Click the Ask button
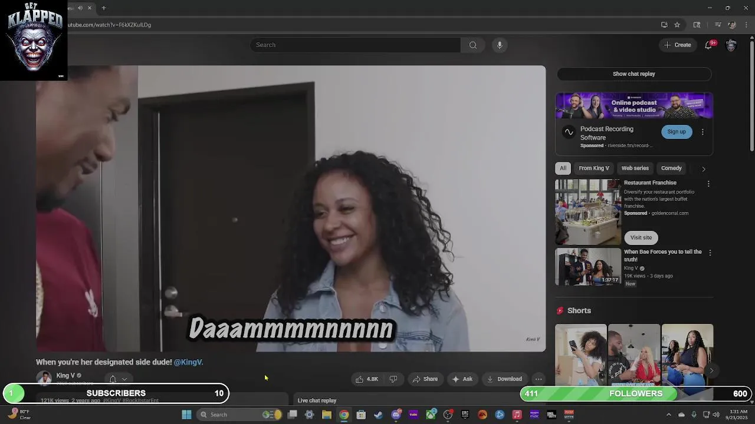This screenshot has width=755, height=424. point(462,379)
